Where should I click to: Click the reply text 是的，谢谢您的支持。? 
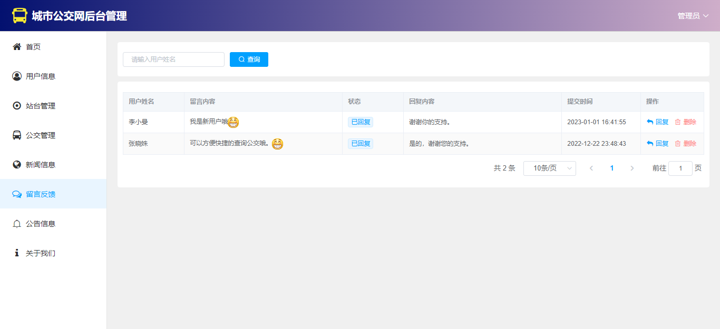(440, 144)
